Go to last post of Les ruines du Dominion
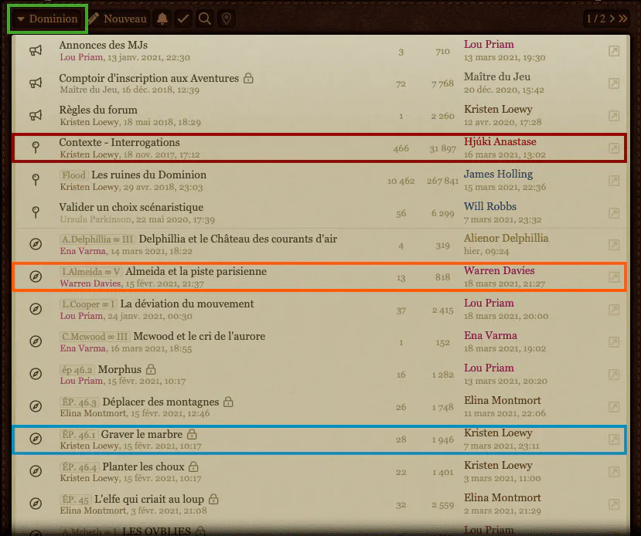 614,181
